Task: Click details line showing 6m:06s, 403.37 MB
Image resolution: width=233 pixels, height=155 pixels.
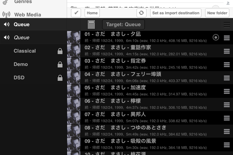Action: coord(146,81)
